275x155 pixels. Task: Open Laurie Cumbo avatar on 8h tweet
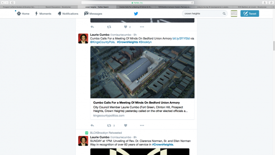point(83,141)
